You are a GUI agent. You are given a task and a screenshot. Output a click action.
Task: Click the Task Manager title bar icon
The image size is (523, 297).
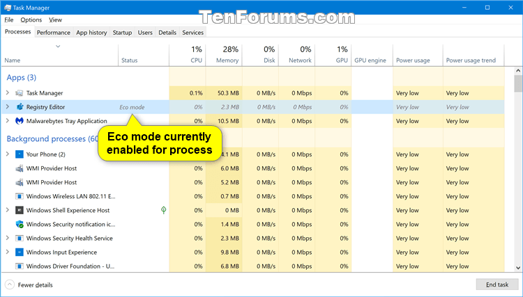[8, 8]
